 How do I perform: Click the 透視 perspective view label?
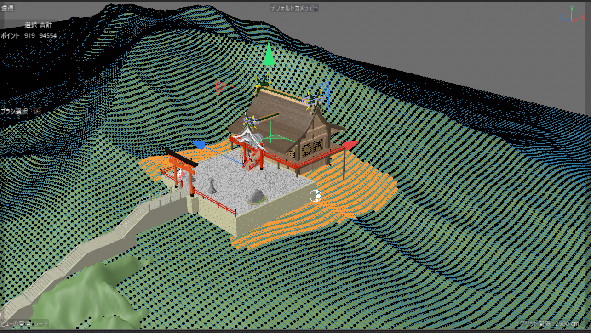pyautogui.click(x=7, y=8)
